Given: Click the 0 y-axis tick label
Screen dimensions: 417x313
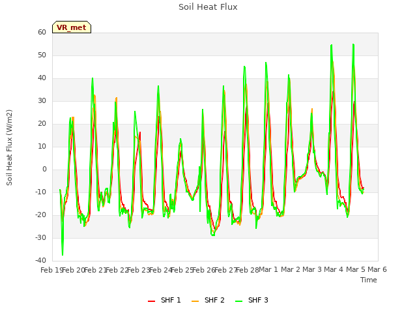Looking at the screenshot, I should pyautogui.click(x=44, y=170).
